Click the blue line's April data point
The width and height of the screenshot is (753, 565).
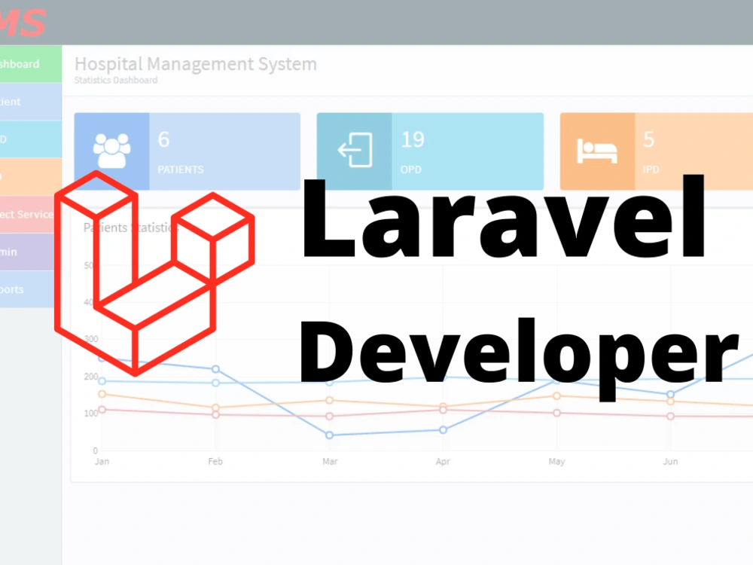[x=444, y=430]
